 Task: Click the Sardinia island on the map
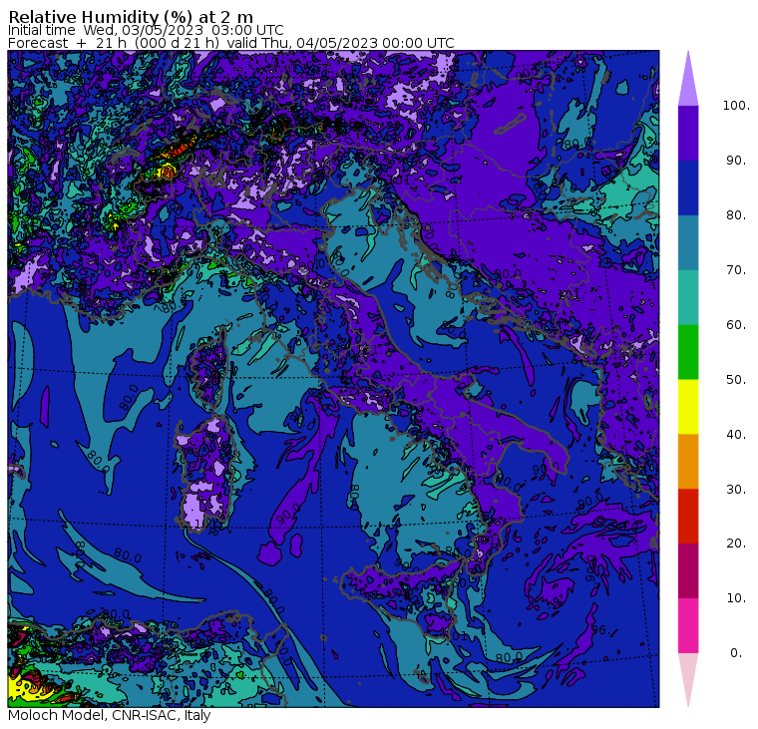tap(205, 476)
